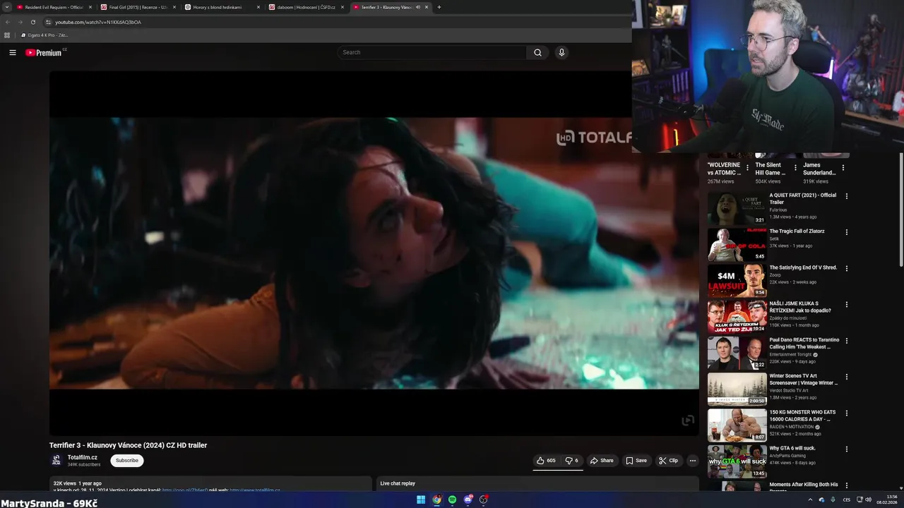The height and width of the screenshot is (508, 904).
Task: Open Discord from the taskbar
Action: (x=468, y=500)
